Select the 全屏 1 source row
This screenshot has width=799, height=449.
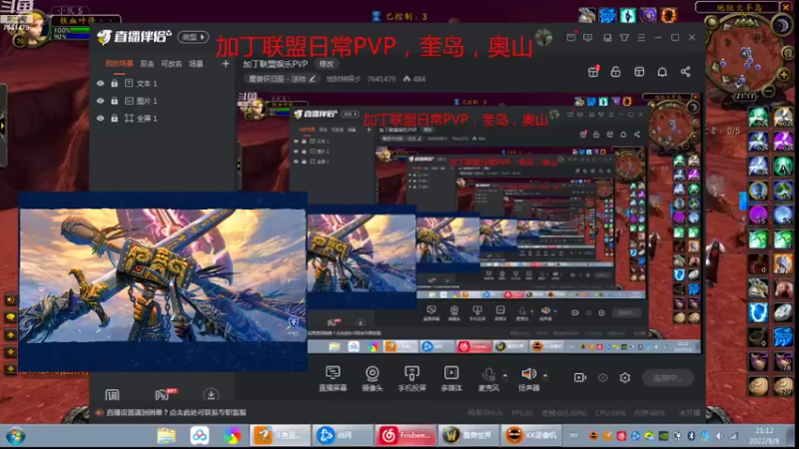pyautogui.click(x=163, y=118)
